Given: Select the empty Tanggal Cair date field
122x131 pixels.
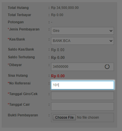Looking at the screenshot, I should click(x=82, y=106).
